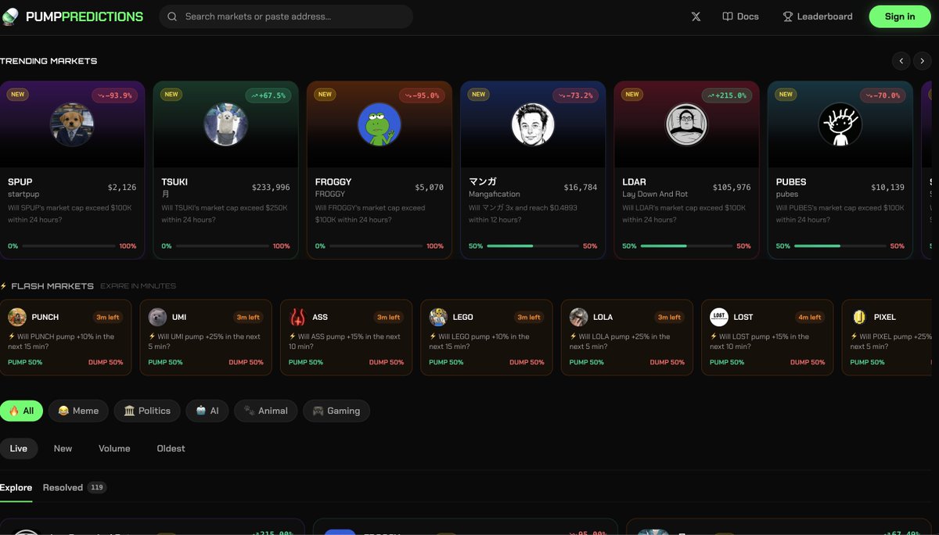Click the $105,976 LDAR market cap
Viewport: 939px width, 535px height.
pos(732,188)
